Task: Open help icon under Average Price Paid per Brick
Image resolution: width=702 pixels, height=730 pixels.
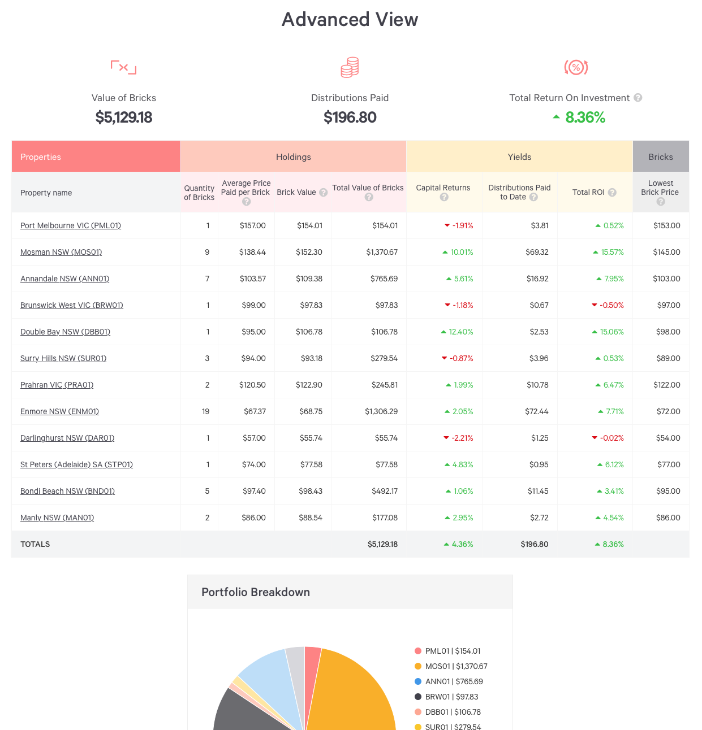Action: [x=247, y=202]
